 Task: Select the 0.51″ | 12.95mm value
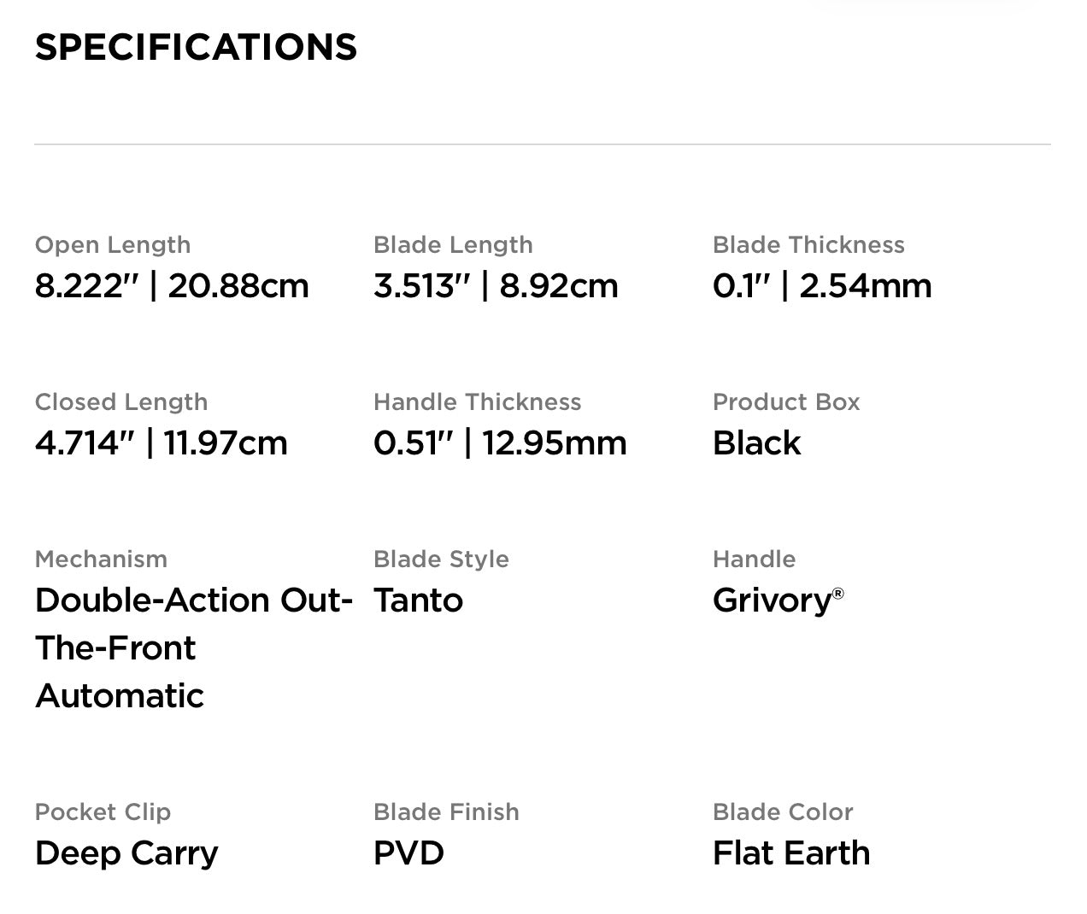click(500, 443)
